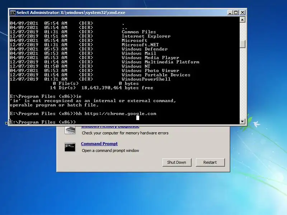The width and height of the screenshot is (287, 215).
Task: Click the 'Windows Defender' directory entry
Action: click(145, 49)
